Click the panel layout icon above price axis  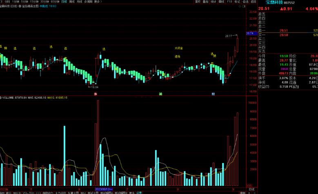point(244,6)
